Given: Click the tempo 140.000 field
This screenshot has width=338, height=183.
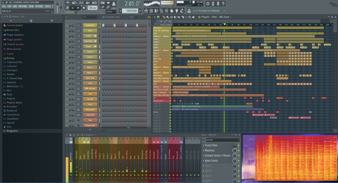Looking at the screenshot, I should pos(92,8).
